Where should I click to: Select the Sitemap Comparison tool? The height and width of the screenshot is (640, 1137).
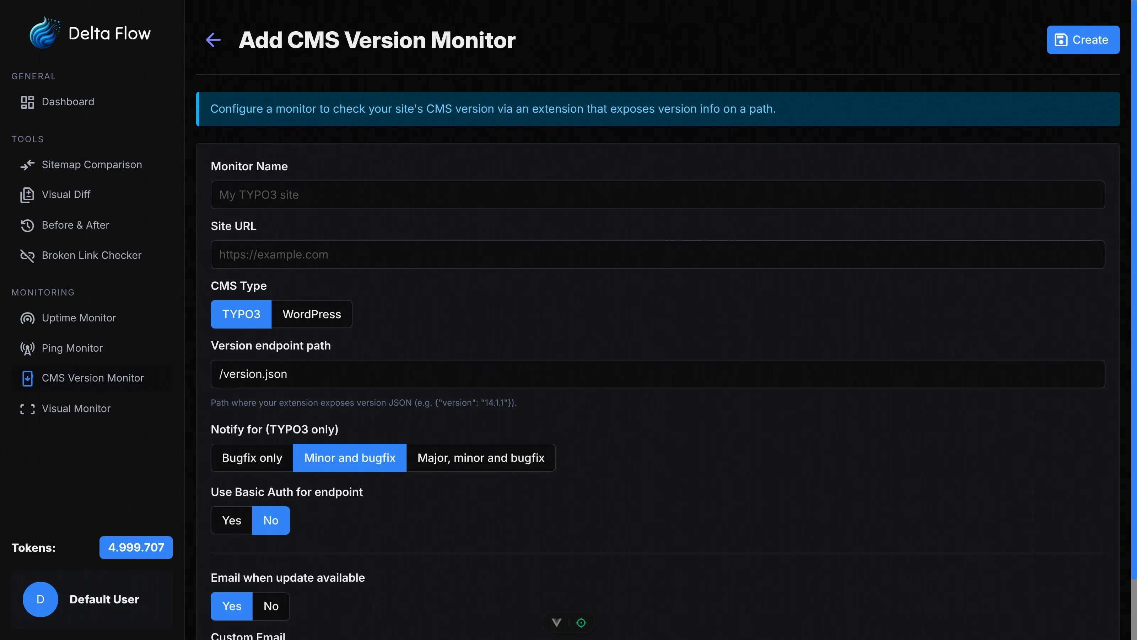click(91, 164)
